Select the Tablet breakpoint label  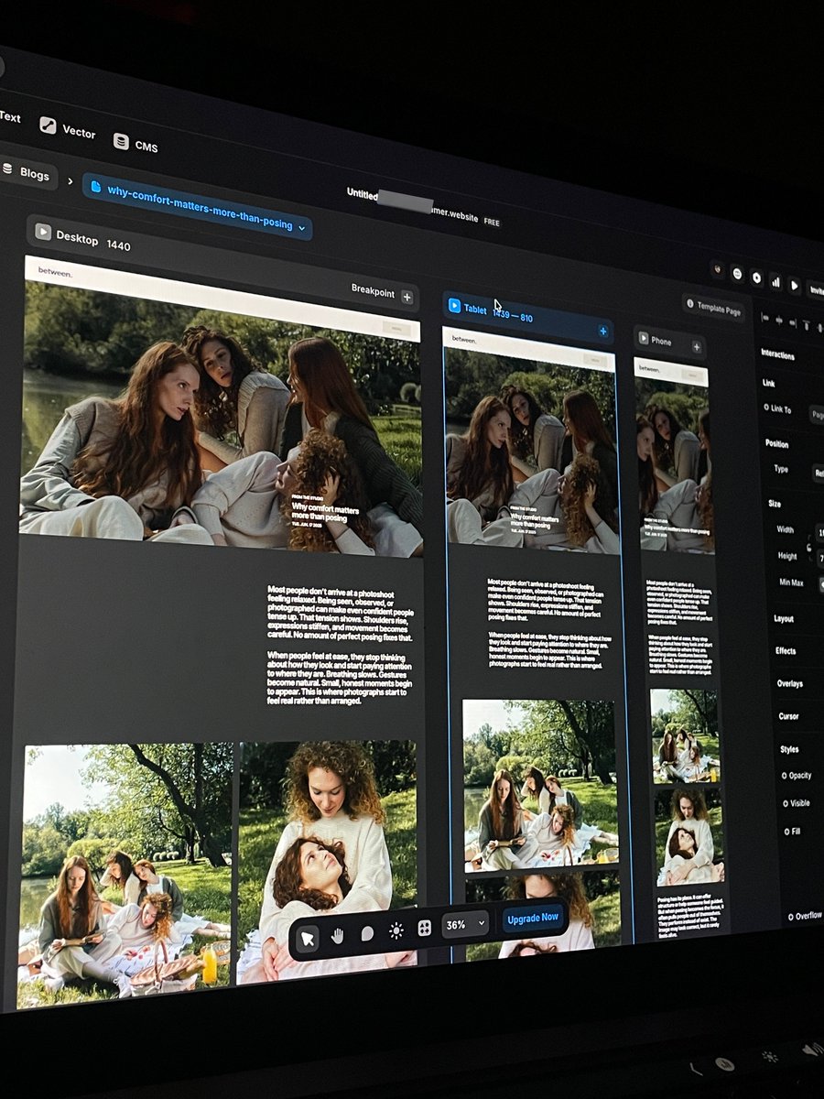(x=476, y=310)
